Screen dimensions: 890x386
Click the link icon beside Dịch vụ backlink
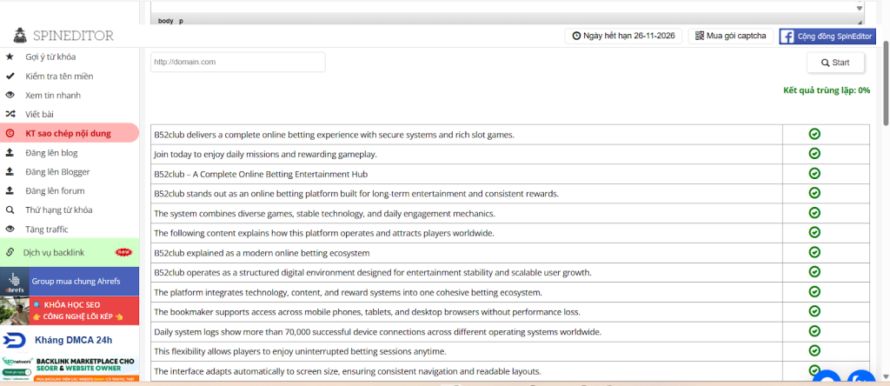10,252
